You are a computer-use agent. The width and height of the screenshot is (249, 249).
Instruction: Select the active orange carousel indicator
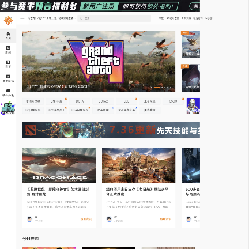coord(157,88)
